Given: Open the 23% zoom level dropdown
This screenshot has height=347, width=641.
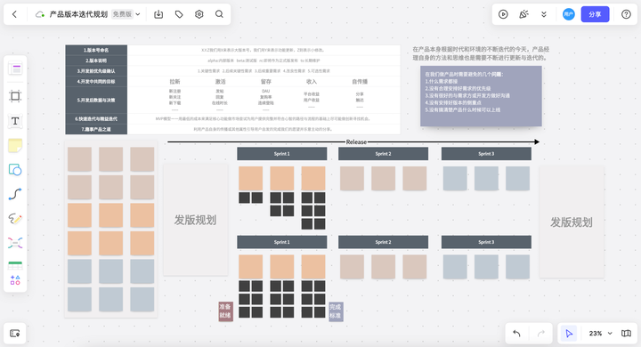Looking at the screenshot, I should (x=601, y=334).
